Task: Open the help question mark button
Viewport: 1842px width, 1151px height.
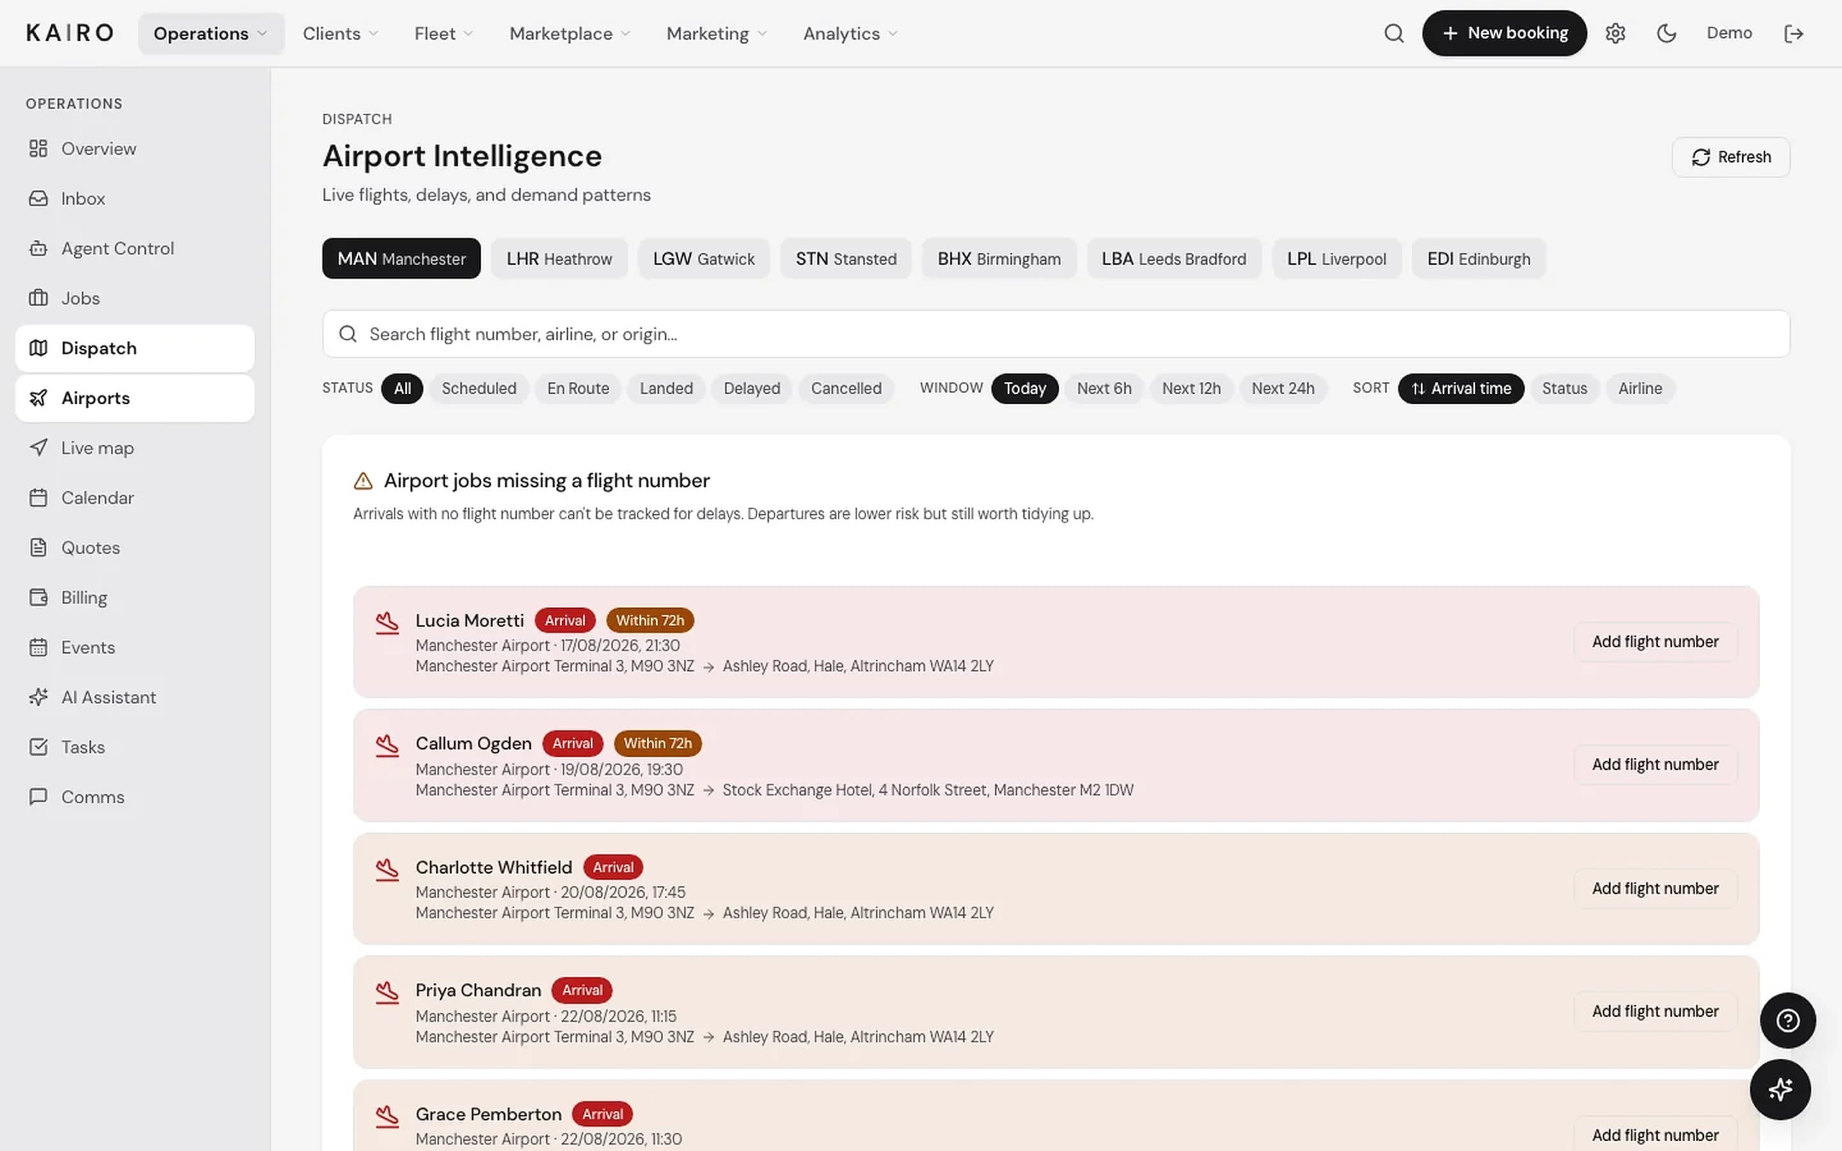Action: click(x=1787, y=1020)
